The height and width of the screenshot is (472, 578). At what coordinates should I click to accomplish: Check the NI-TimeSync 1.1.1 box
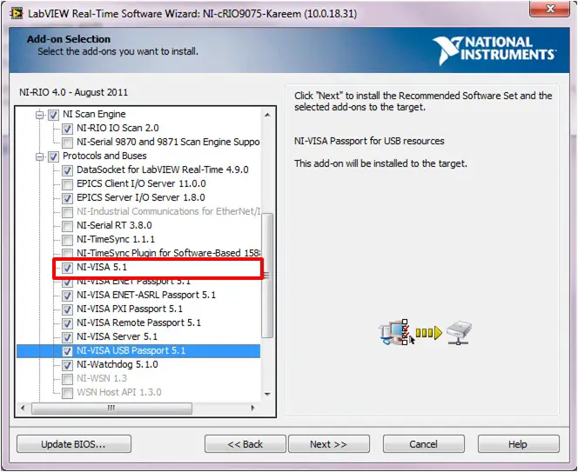(67, 240)
